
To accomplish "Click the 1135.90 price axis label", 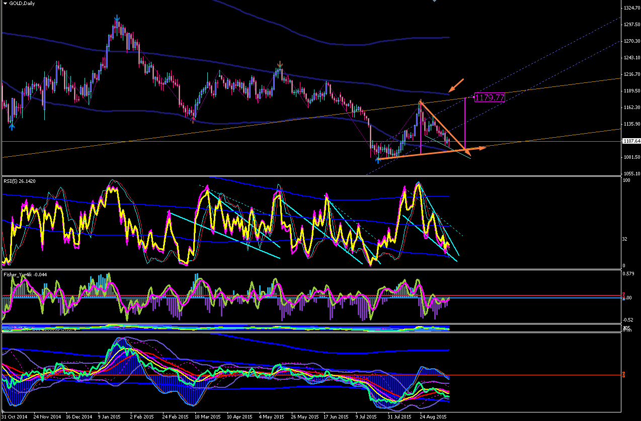I will click(x=631, y=124).
